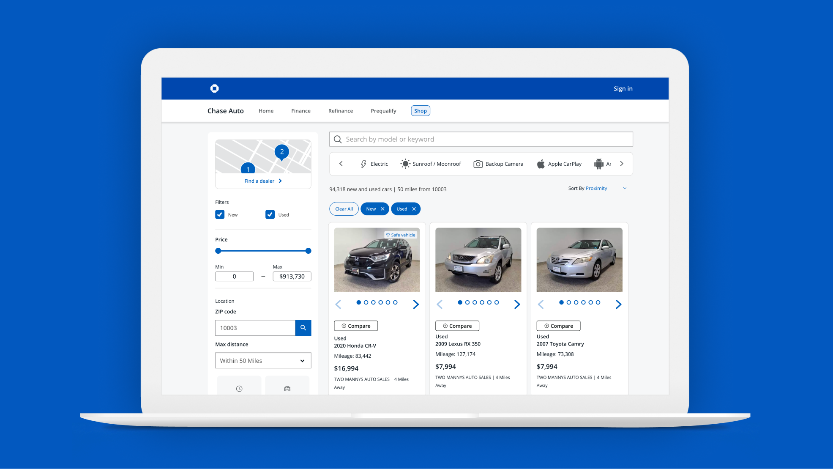Go to the Finance tab
The image size is (833, 469).
click(300, 111)
